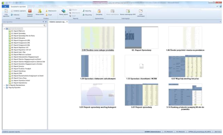Viewport: 223px width, 135px height.
Task: Close the Ostatnio używane raporty tab
Action: 67,22
